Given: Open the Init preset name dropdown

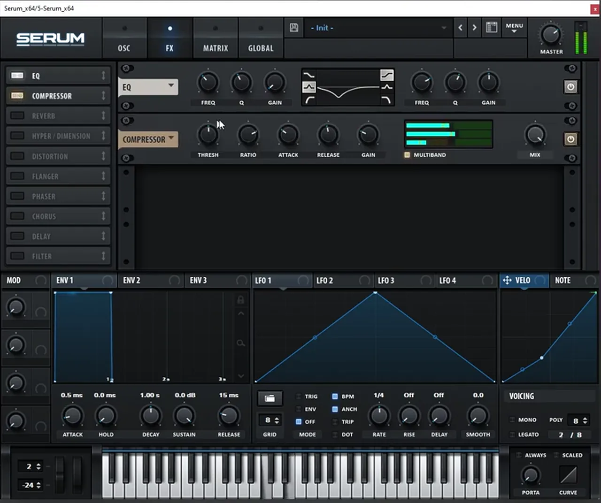Looking at the screenshot, I should [x=378, y=28].
